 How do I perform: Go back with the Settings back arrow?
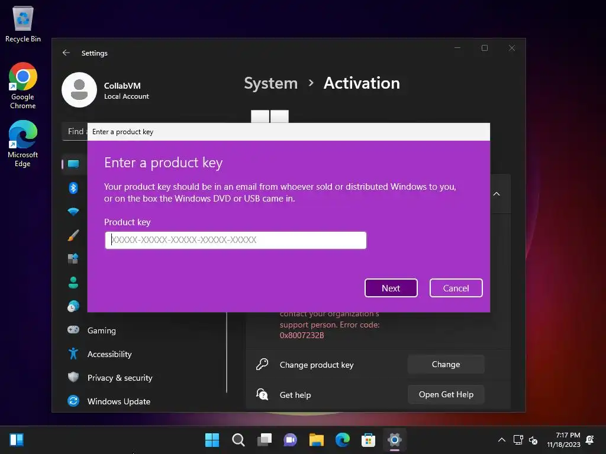coord(66,53)
